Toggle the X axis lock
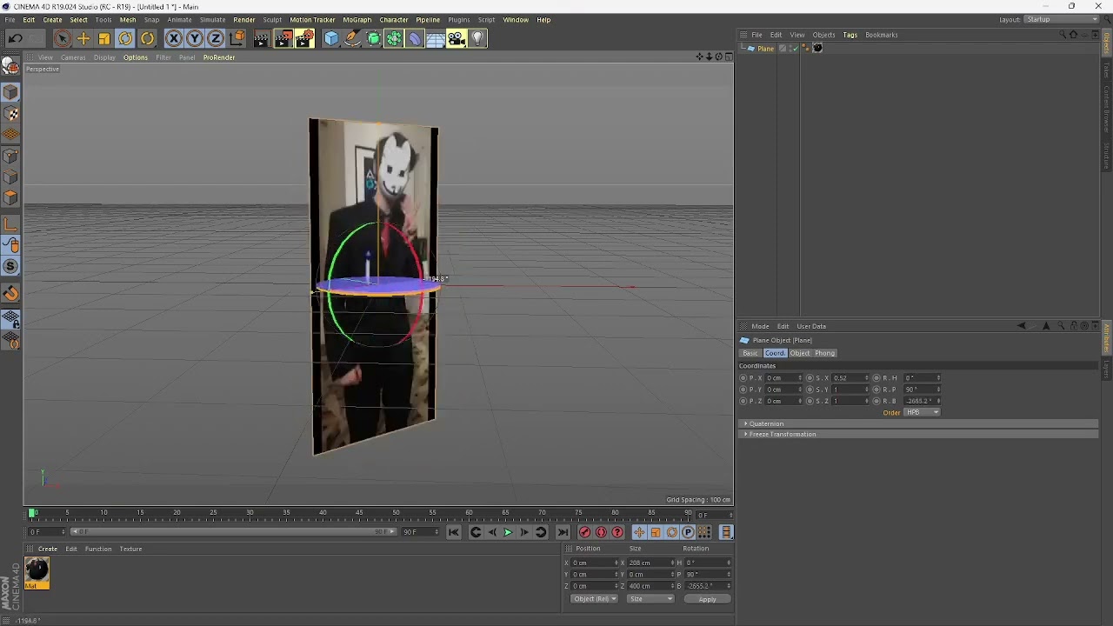 174,38
